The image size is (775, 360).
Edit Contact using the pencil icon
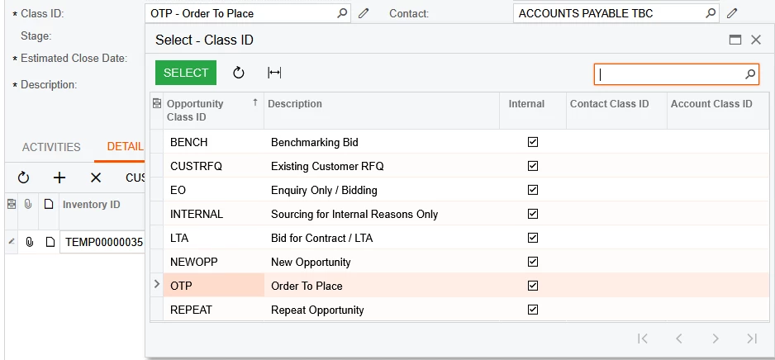click(x=731, y=14)
